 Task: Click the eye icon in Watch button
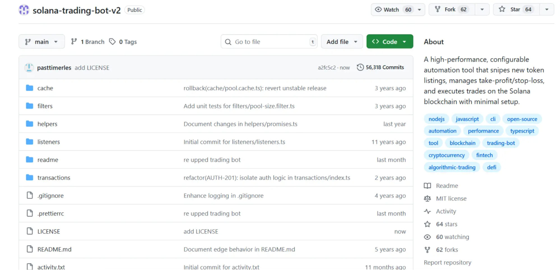378,10
